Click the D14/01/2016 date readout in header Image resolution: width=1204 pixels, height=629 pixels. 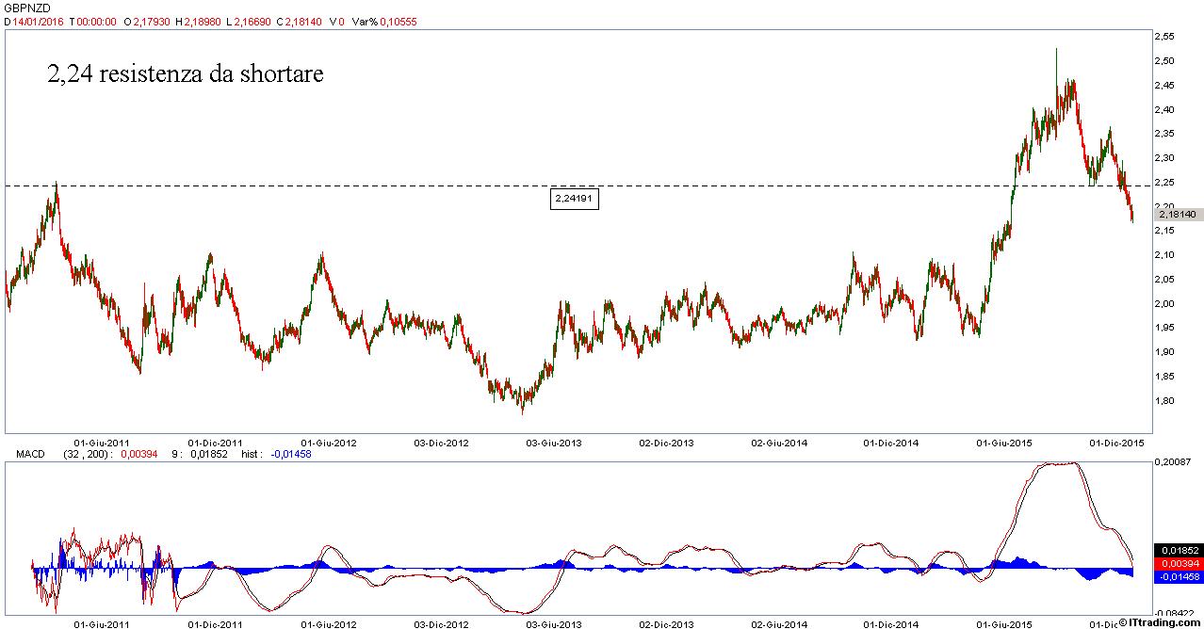(34, 21)
